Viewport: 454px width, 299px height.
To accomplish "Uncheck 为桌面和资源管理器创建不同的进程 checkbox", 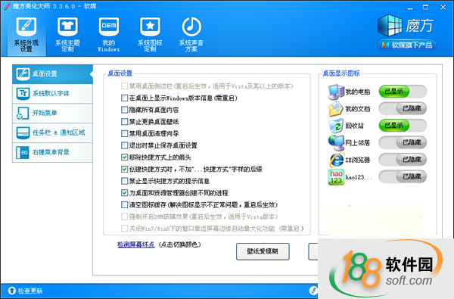I will tap(125, 193).
